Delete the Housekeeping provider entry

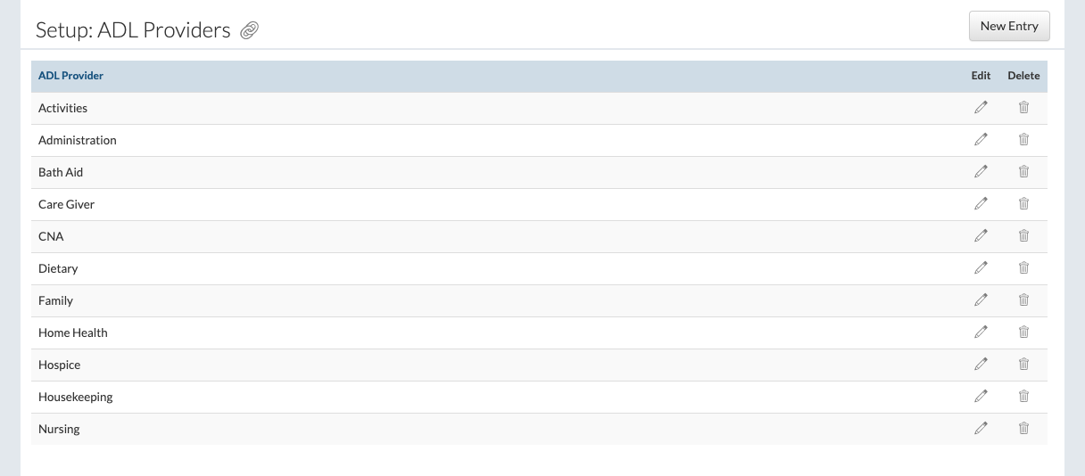pyautogui.click(x=1023, y=397)
